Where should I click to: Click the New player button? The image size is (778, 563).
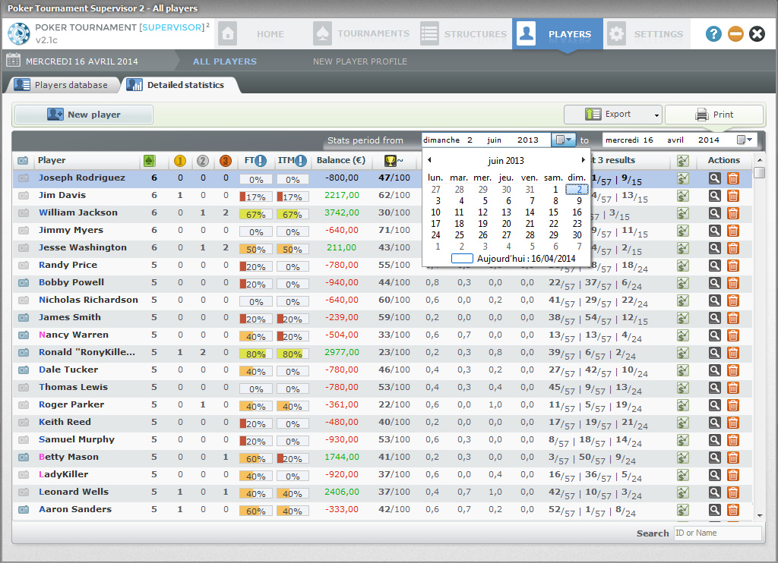(84, 115)
